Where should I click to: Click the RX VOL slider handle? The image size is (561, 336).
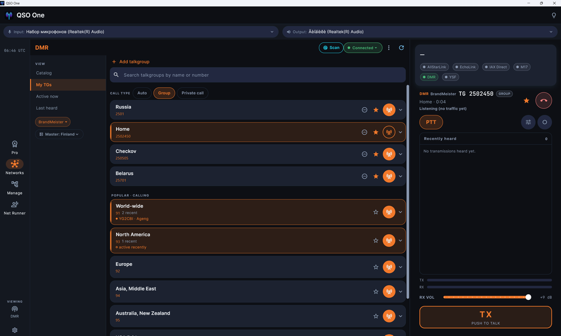tap(528, 297)
